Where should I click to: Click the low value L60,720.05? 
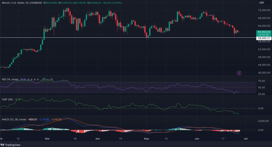[79, 3]
